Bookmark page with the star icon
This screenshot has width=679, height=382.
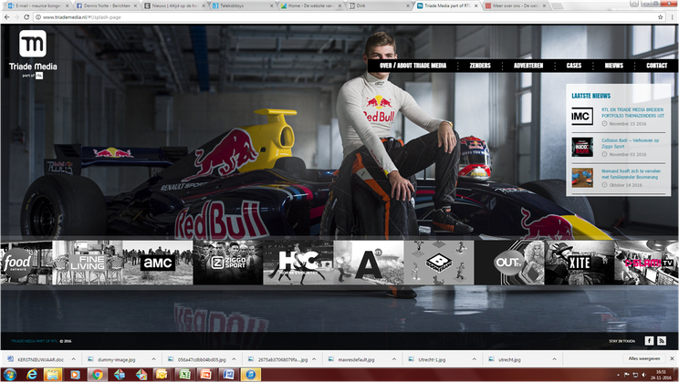tap(661, 17)
